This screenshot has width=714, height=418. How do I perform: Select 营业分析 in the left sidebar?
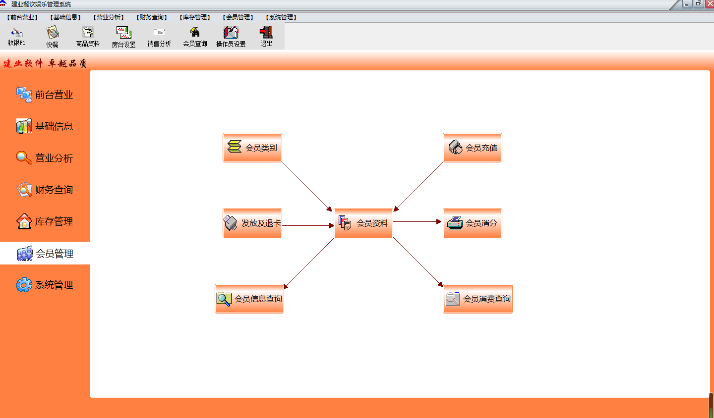45,158
